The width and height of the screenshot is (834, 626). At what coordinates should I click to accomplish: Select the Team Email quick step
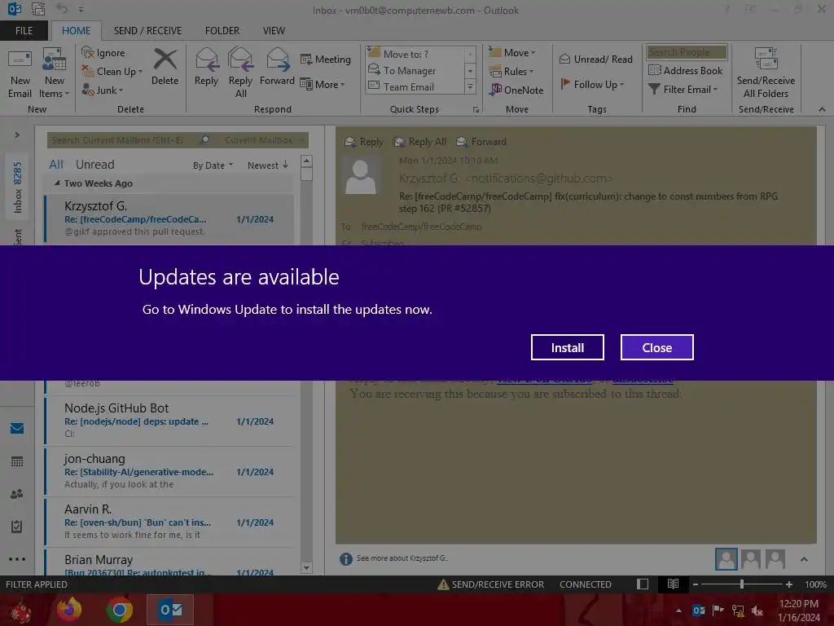click(414, 86)
